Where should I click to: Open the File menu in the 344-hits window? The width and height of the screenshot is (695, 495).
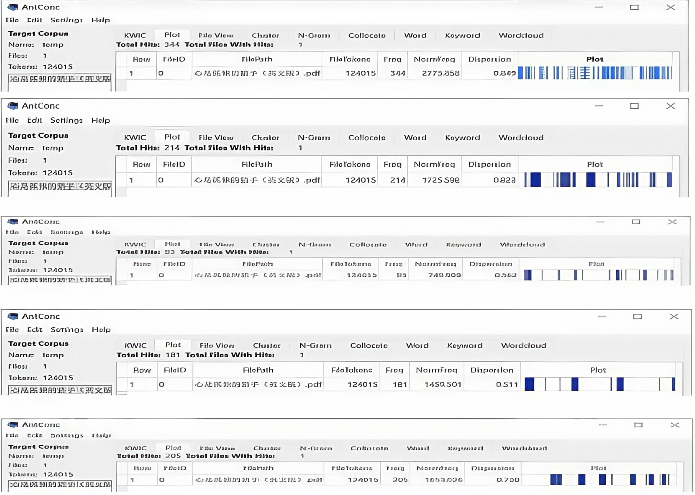[x=12, y=20]
